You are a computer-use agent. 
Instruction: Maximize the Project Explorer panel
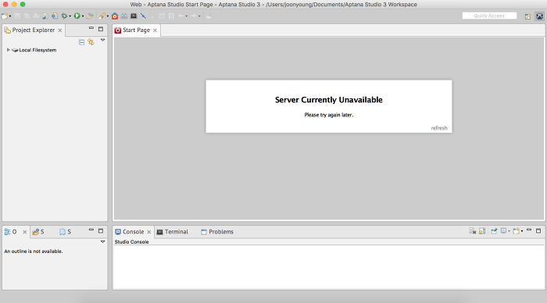tap(101, 29)
